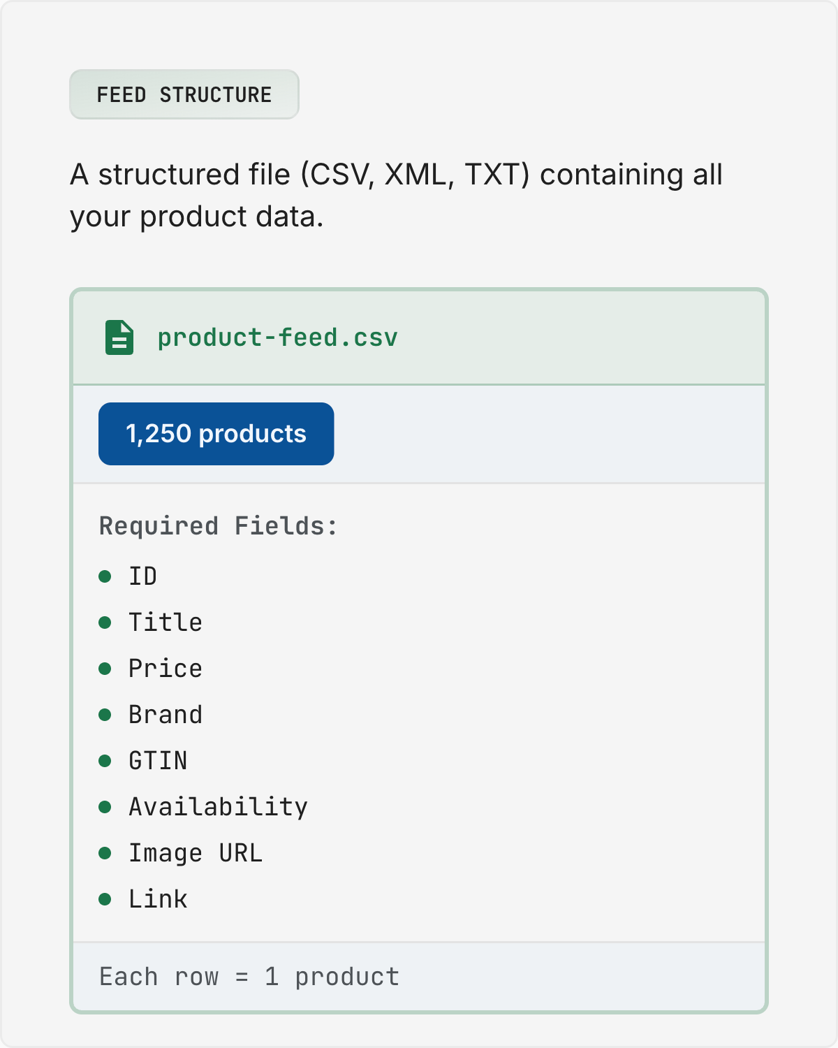The image size is (838, 1048).
Task: Select the ID field item
Action: [x=143, y=576]
